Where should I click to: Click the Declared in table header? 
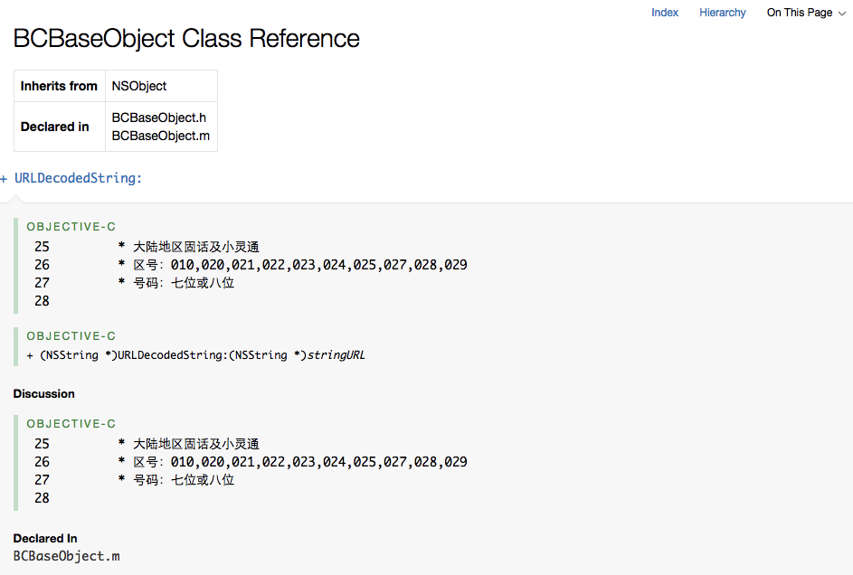55,127
